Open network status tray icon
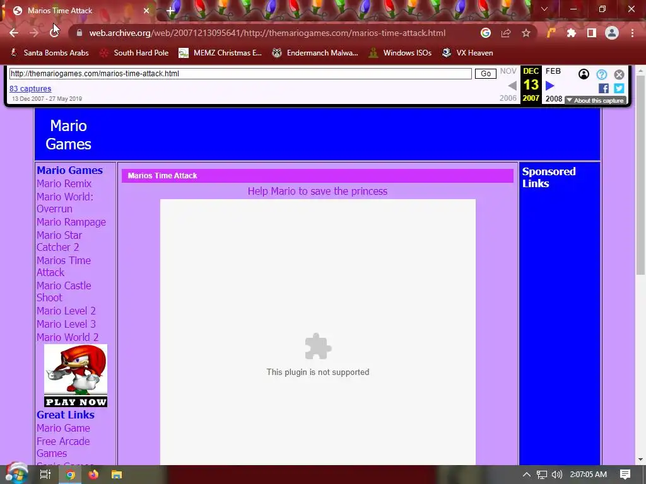The image size is (646, 484). point(542,475)
